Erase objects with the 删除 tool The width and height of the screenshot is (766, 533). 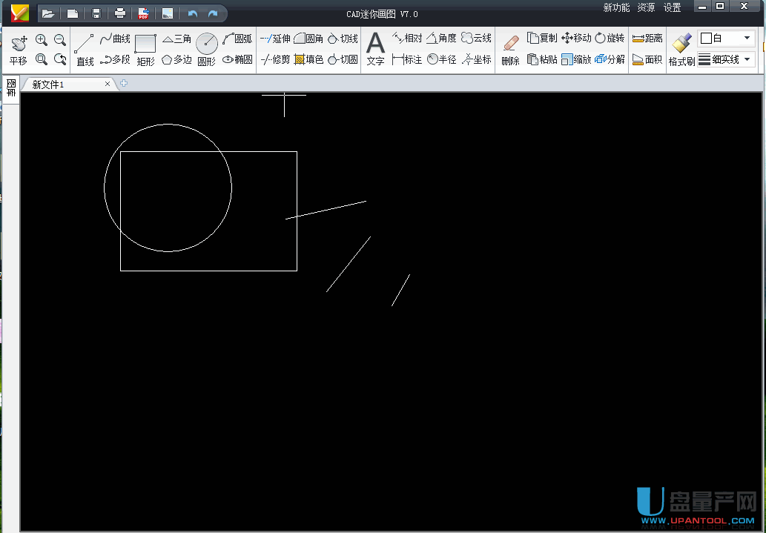click(x=510, y=50)
